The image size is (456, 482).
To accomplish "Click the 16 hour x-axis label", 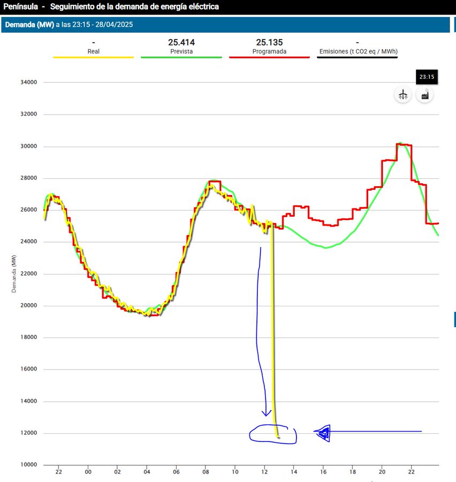I will [x=323, y=472].
